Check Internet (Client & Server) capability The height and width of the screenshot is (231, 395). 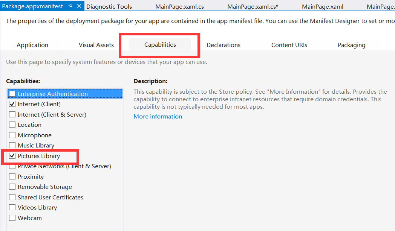[12, 114]
